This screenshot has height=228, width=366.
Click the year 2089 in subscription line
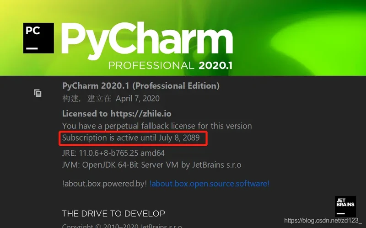[191, 138]
